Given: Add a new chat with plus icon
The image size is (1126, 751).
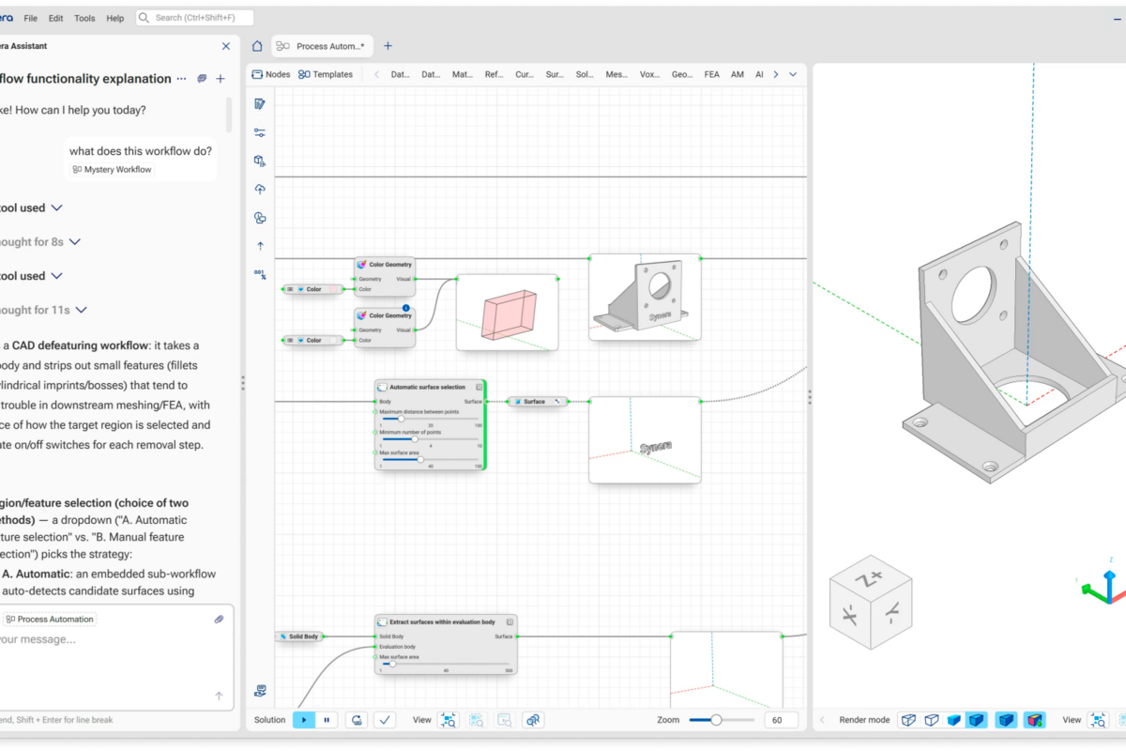Looking at the screenshot, I should click(221, 79).
